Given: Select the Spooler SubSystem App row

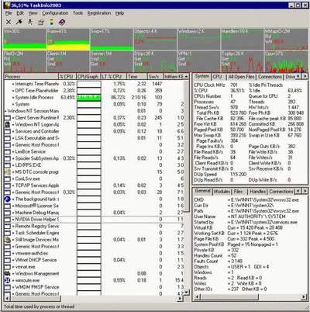Looking at the screenshot, I should click(95, 158).
